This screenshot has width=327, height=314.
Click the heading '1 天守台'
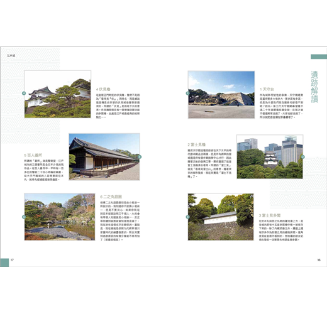[x=267, y=89]
